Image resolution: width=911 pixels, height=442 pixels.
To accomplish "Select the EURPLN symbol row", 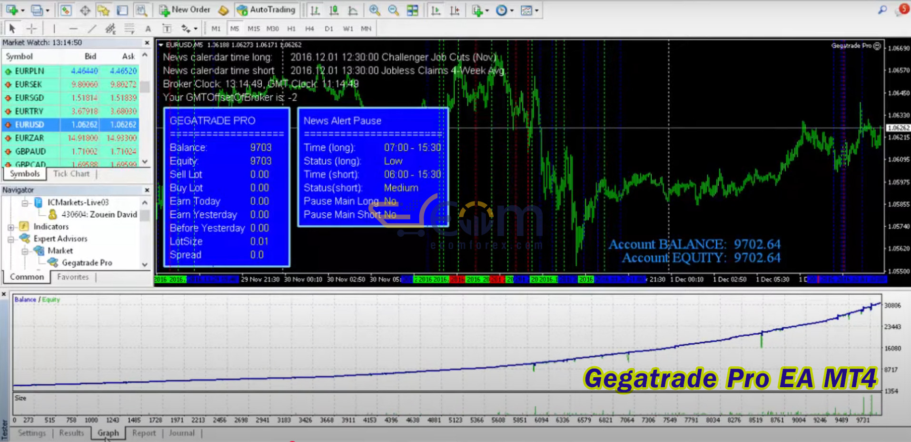I will click(70, 71).
